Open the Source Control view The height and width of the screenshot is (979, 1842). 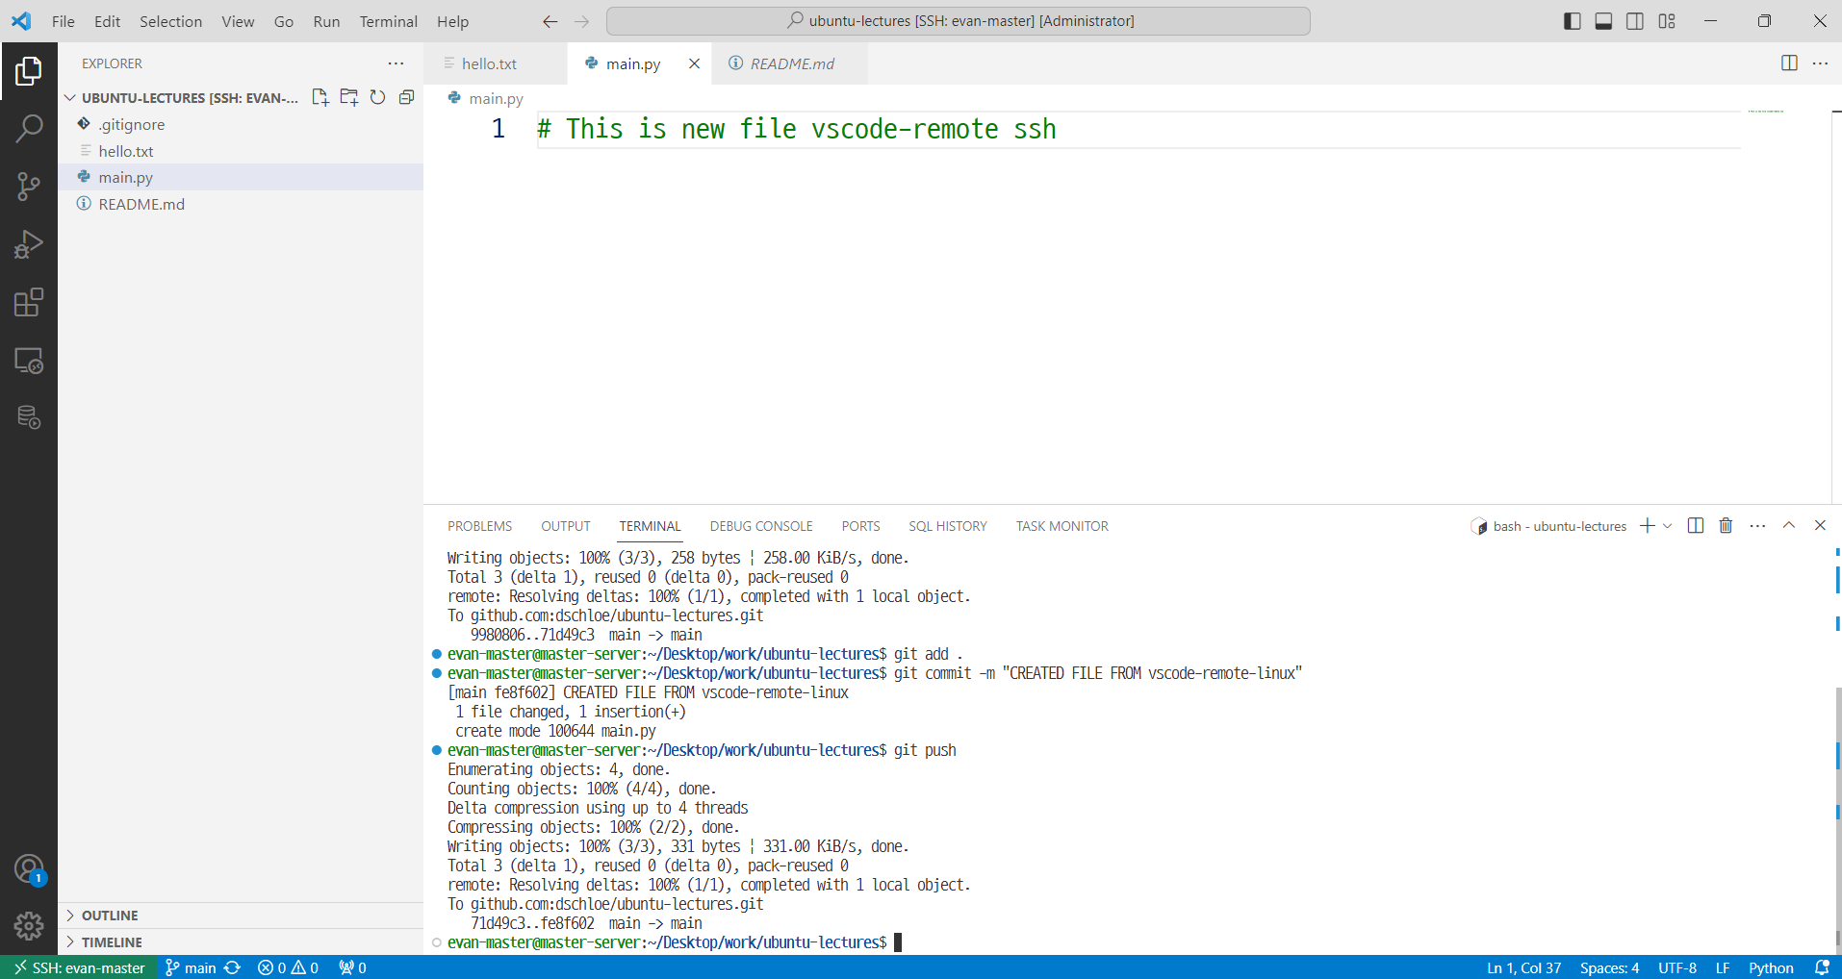click(29, 187)
